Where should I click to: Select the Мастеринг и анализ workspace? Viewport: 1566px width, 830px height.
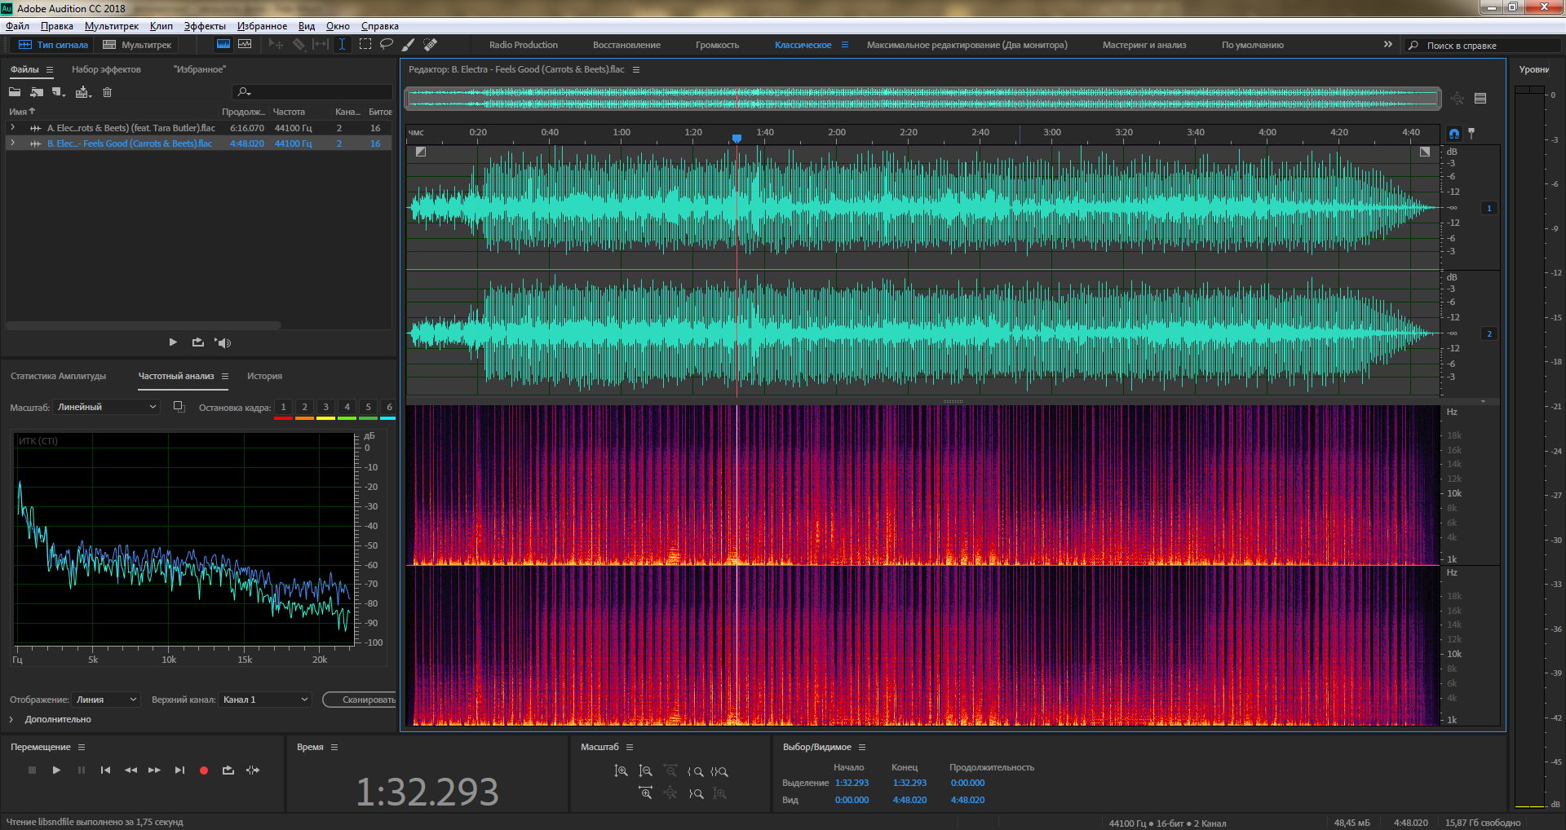point(1144,45)
